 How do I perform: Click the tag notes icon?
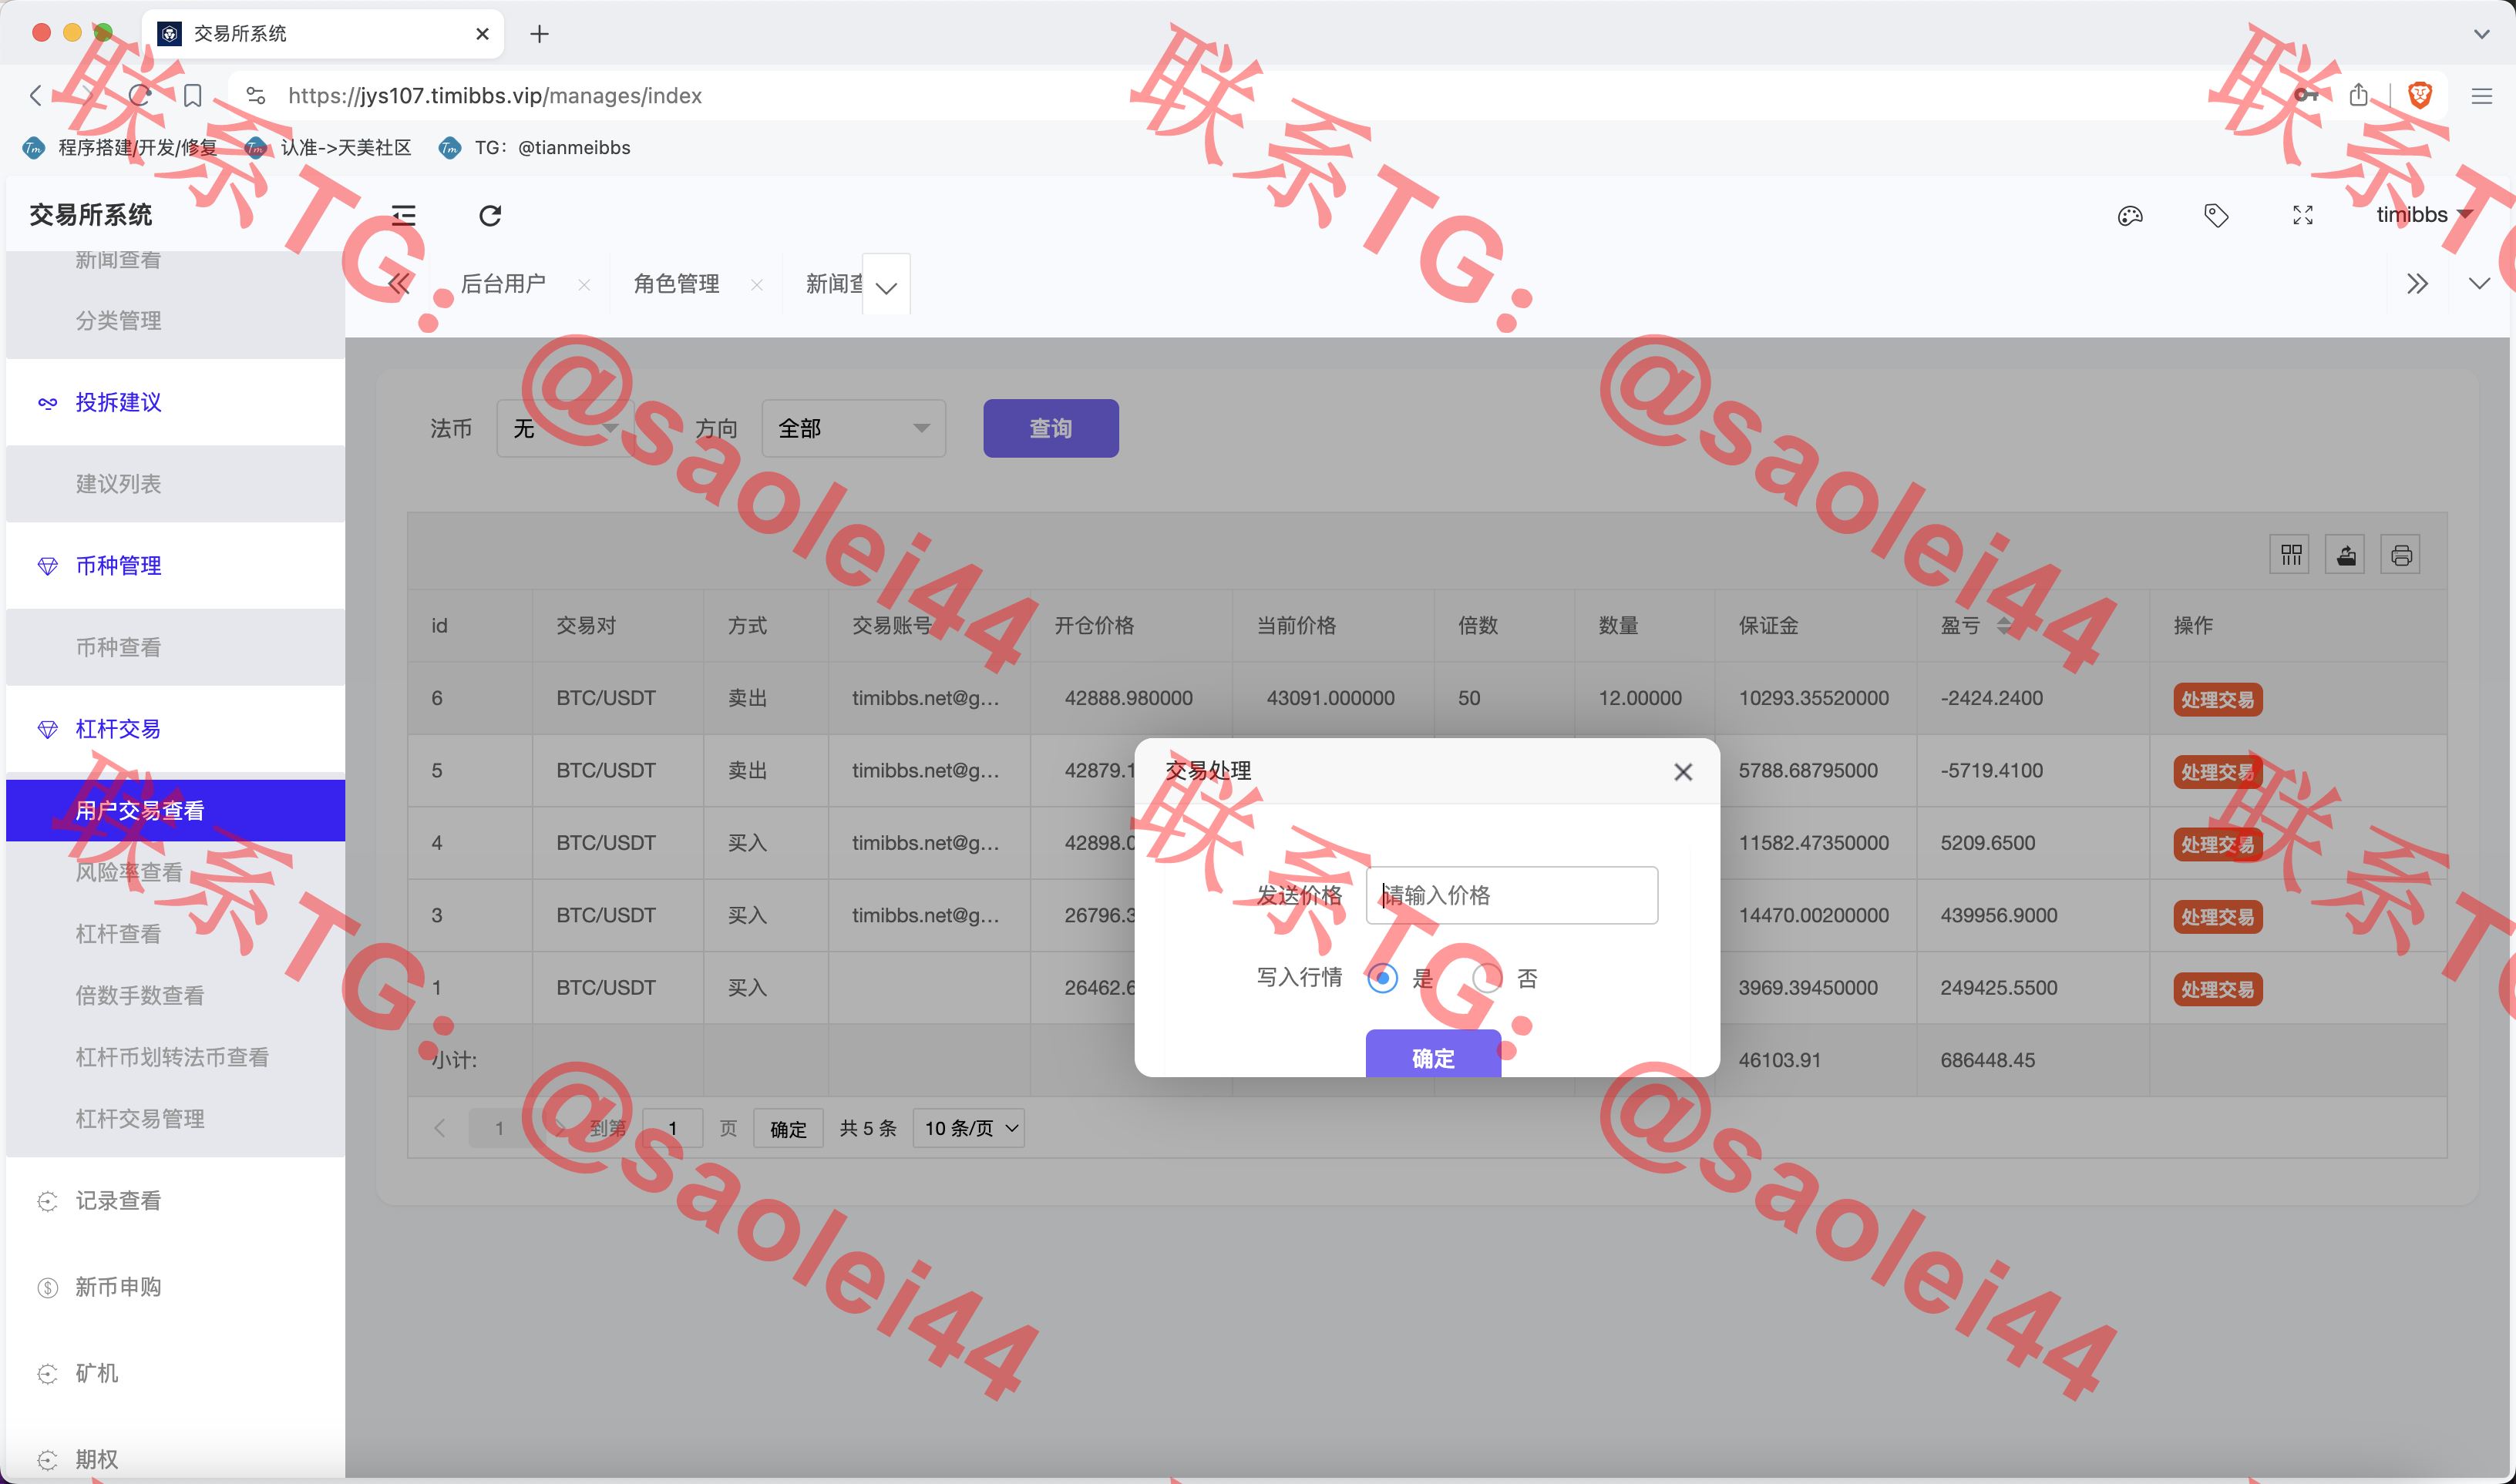[x=2216, y=215]
